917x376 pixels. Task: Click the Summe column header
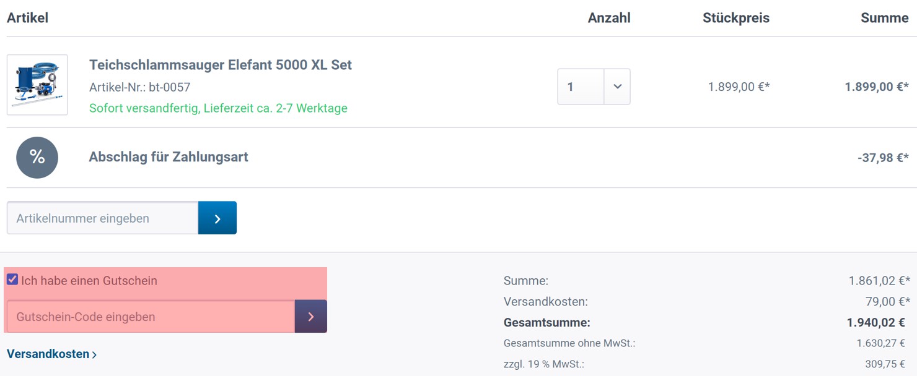click(x=885, y=18)
